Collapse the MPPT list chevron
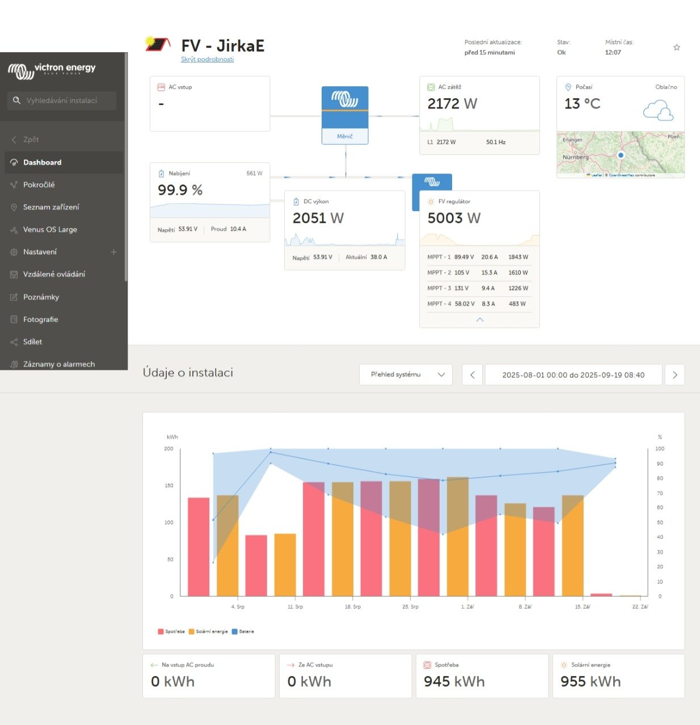700x725 pixels. (x=480, y=320)
